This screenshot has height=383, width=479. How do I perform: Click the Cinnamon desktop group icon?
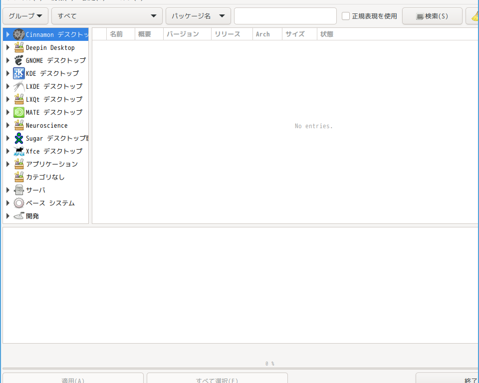point(18,34)
